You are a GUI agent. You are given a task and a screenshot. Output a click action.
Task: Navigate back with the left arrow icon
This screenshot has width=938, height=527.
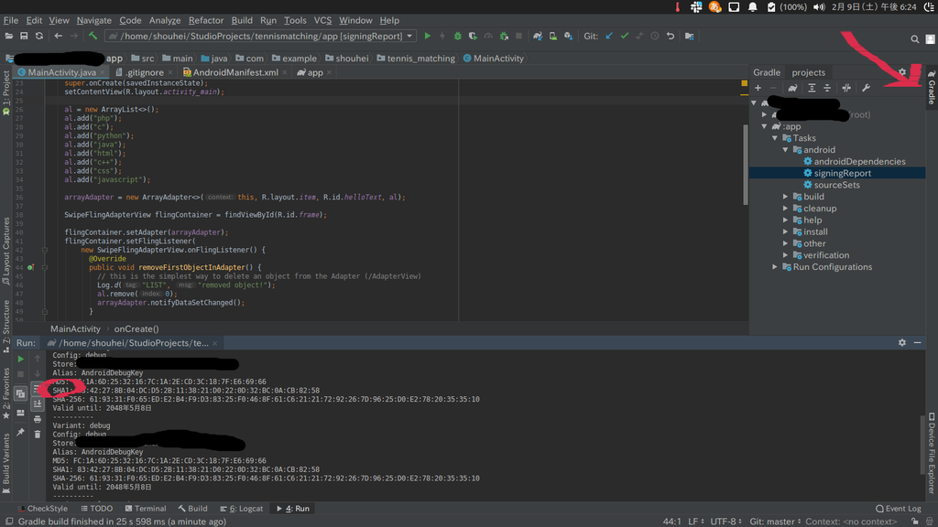click(x=58, y=36)
